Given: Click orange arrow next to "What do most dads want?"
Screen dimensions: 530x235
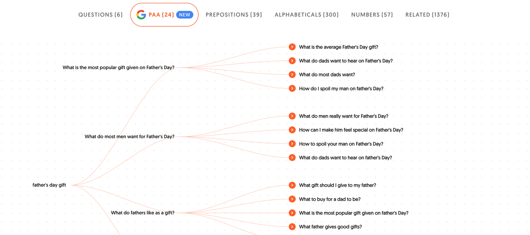Looking at the screenshot, I should [292, 75].
